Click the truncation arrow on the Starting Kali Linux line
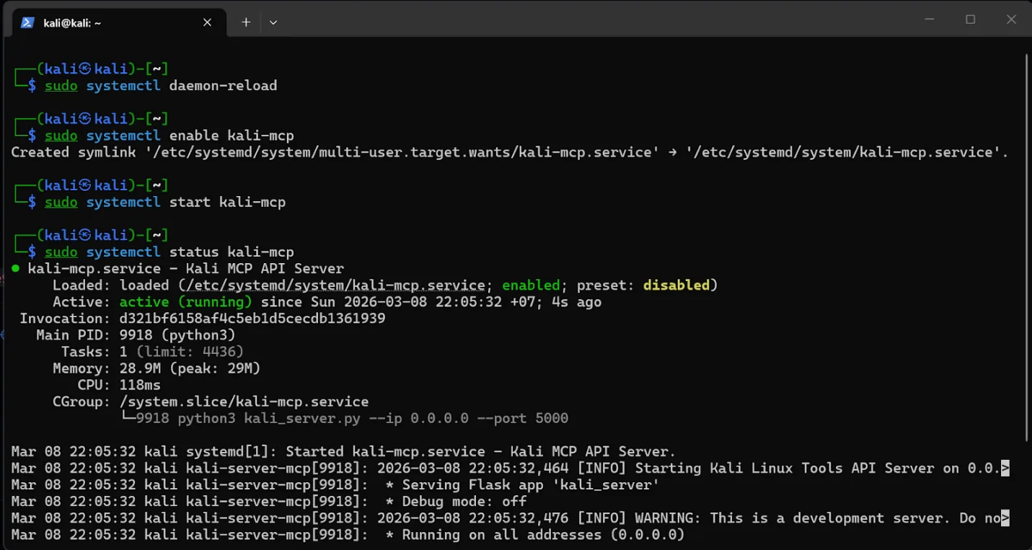This screenshot has width=1032, height=550. 1005,469
